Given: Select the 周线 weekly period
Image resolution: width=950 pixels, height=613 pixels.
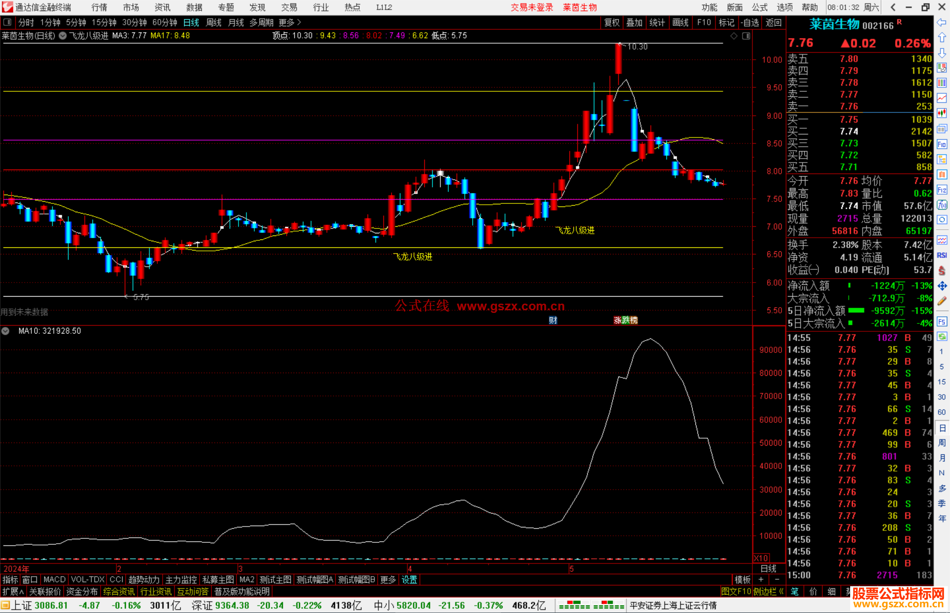Looking at the screenshot, I should coord(214,22).
